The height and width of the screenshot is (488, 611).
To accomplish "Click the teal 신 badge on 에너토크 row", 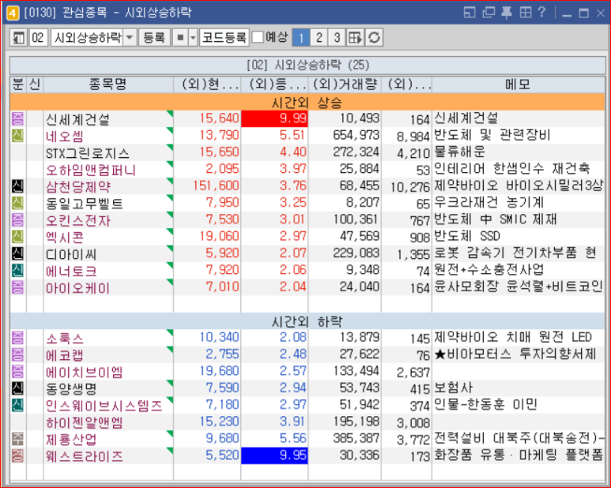I will 17,270.
